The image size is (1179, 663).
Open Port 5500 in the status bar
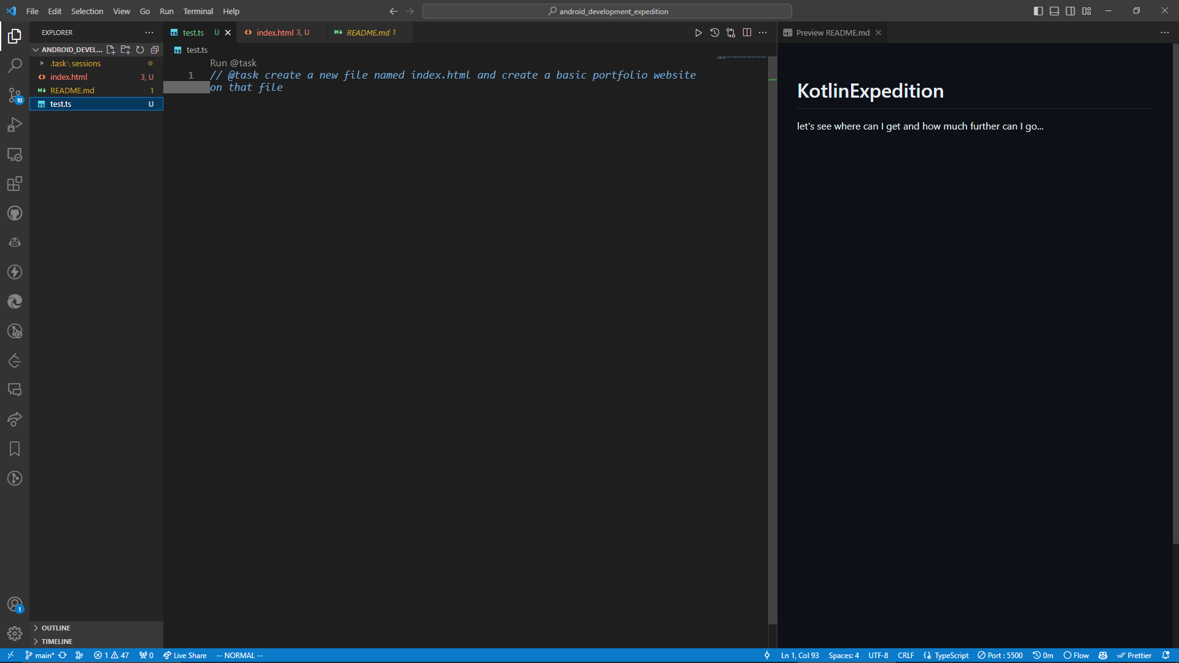coord(1000,655)
